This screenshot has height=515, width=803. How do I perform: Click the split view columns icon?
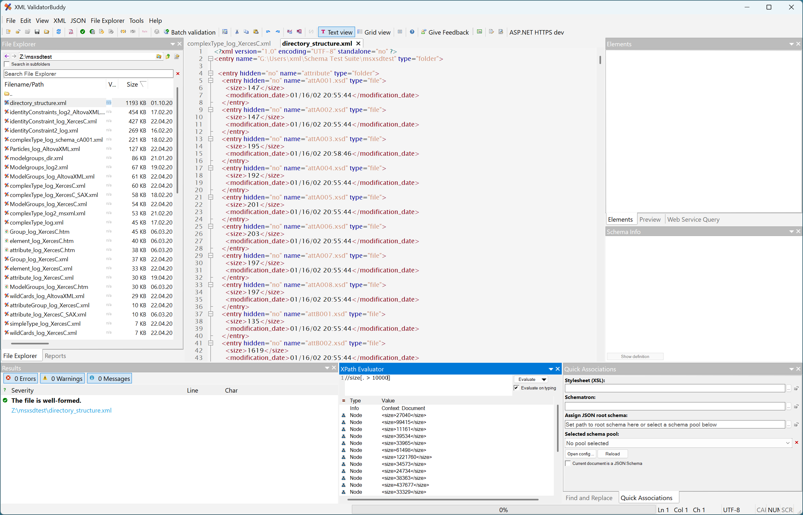(400, 32)
